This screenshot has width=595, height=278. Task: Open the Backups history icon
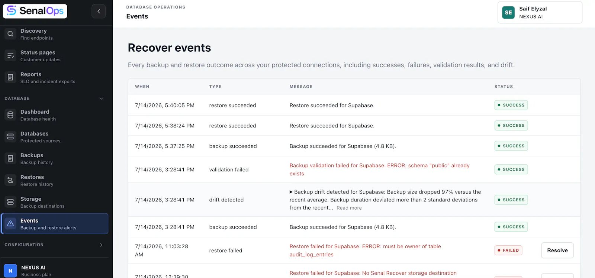click(x=10, y=158)
